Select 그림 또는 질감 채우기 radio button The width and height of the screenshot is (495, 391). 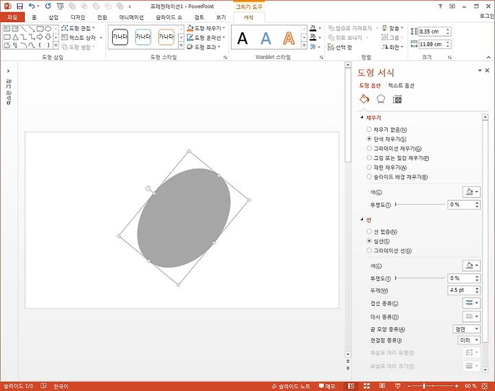(x=369, y=158)
